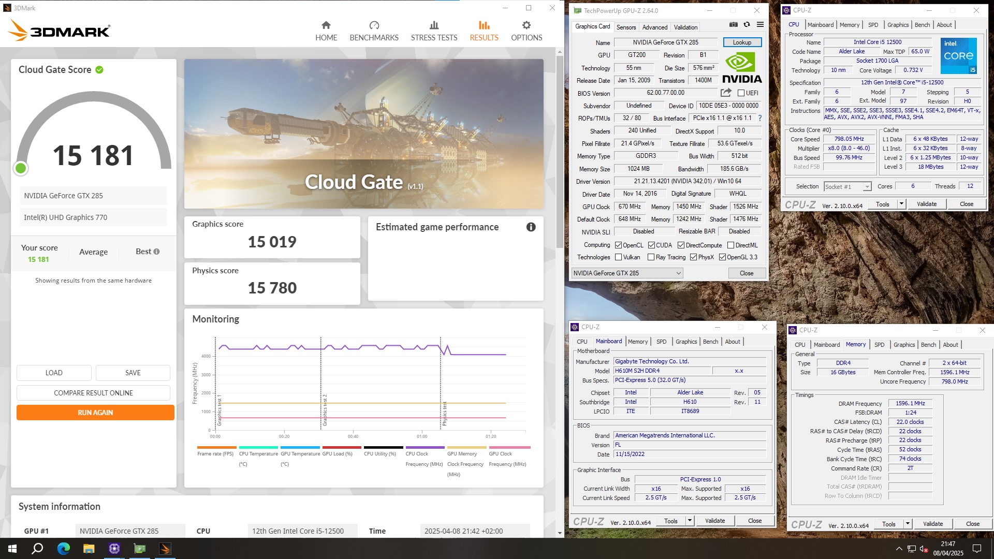The width and height of the screenshot is (994, 559).
Task: Click COMPARE RESULT ONLINE button
Action: pos(93,393)
